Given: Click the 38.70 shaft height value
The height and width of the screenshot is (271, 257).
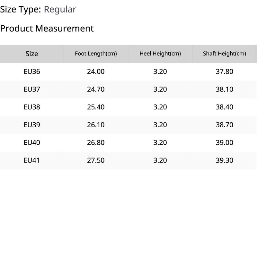Looking at the screenshot, I should (x=224, y=125).
